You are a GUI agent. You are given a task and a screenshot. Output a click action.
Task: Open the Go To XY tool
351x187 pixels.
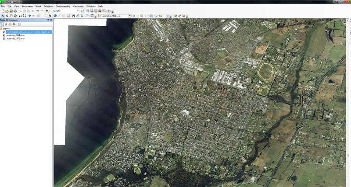82,16
